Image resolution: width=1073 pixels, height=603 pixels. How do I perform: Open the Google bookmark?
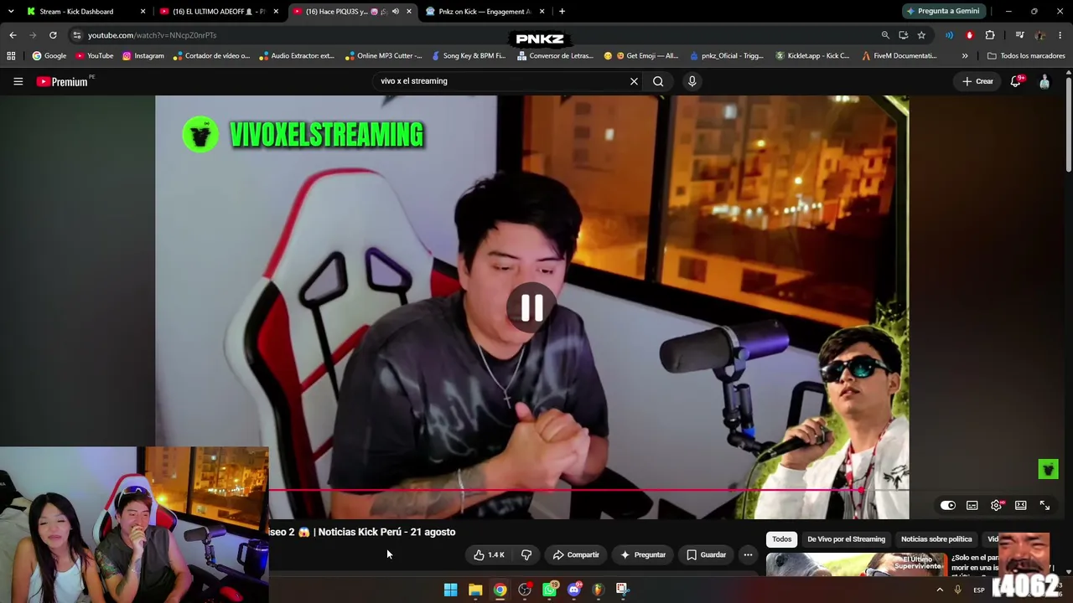click(49, 56)
